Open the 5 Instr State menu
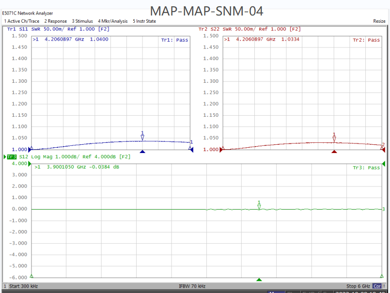Screen dimensions: 390x293 coord(144,21)
